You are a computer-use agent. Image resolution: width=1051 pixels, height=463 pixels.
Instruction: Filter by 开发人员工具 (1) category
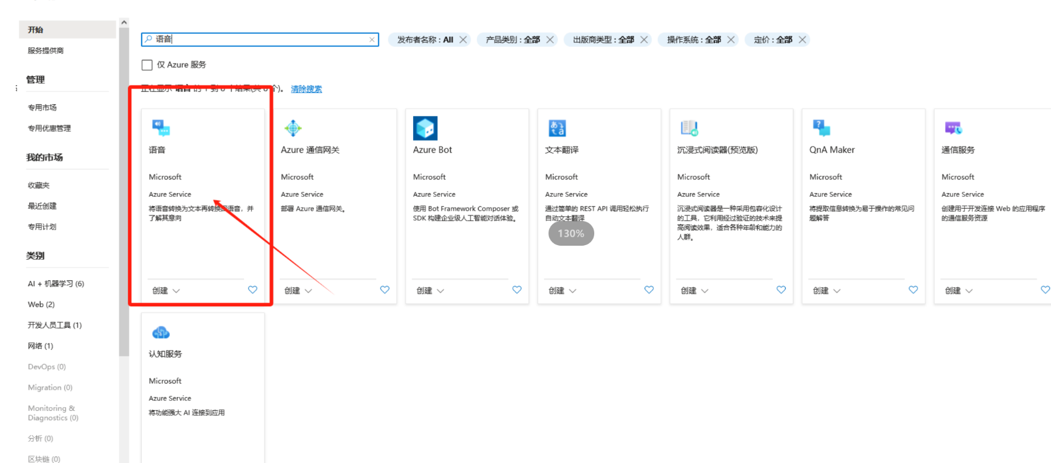[x=55, y=325]
